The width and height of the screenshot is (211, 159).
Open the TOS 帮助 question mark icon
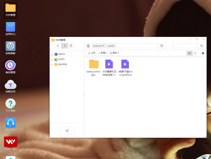[x=10, y=105]
